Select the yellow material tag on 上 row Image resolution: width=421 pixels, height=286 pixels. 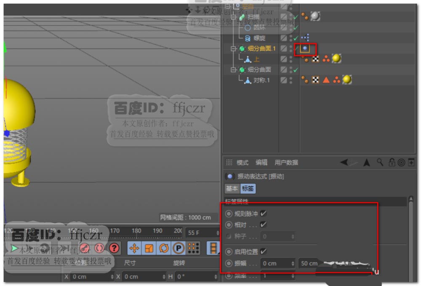pos(336,58)
